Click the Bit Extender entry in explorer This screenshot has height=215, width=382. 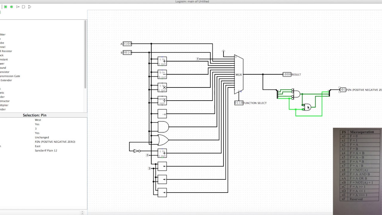[x=6, y=80]
